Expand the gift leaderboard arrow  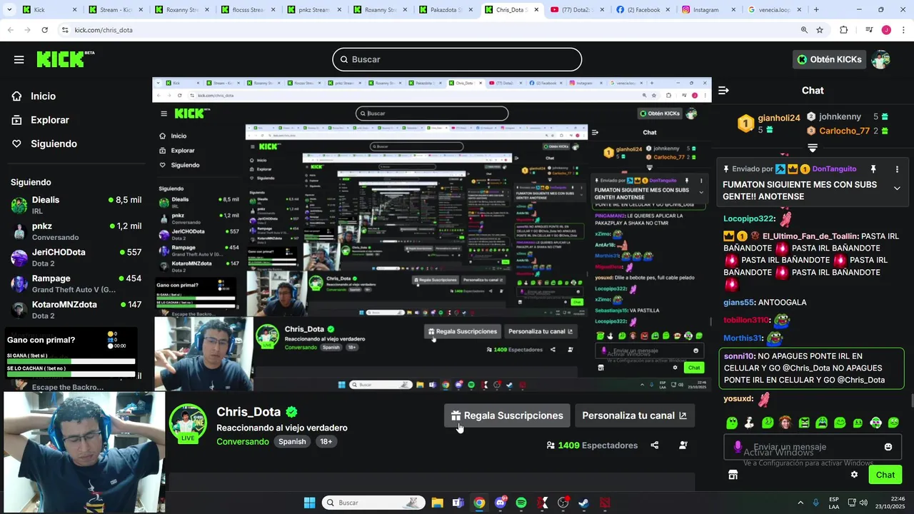(813, 148)
